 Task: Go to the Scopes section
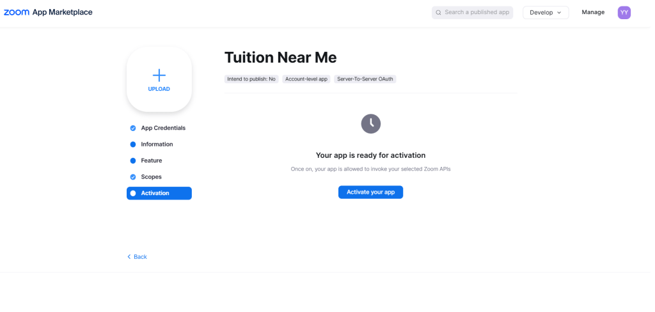pos(152,177)
